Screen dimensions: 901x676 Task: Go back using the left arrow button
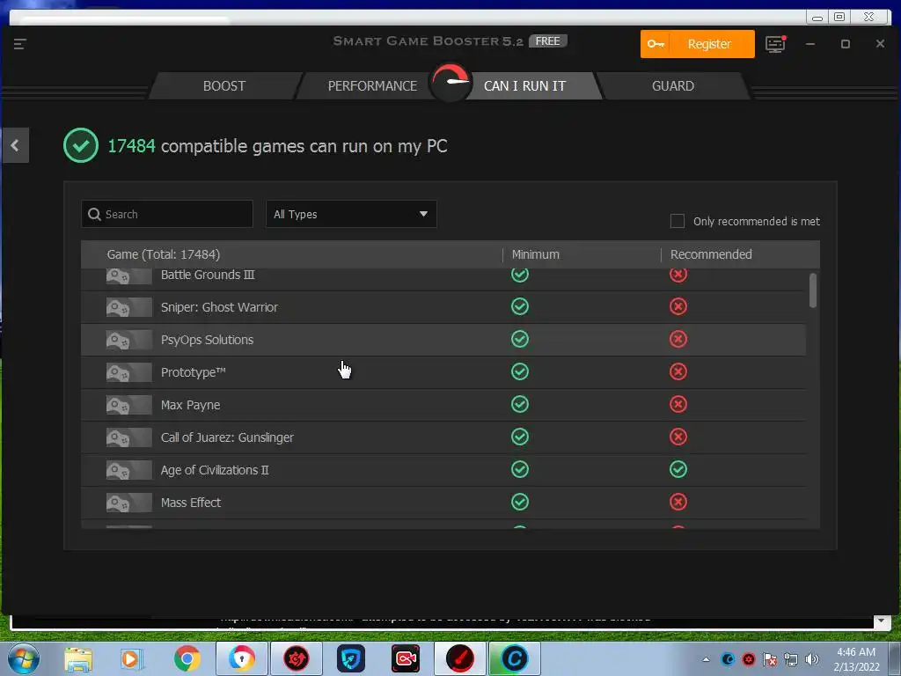pyautogui.click(x=15, y=145)
